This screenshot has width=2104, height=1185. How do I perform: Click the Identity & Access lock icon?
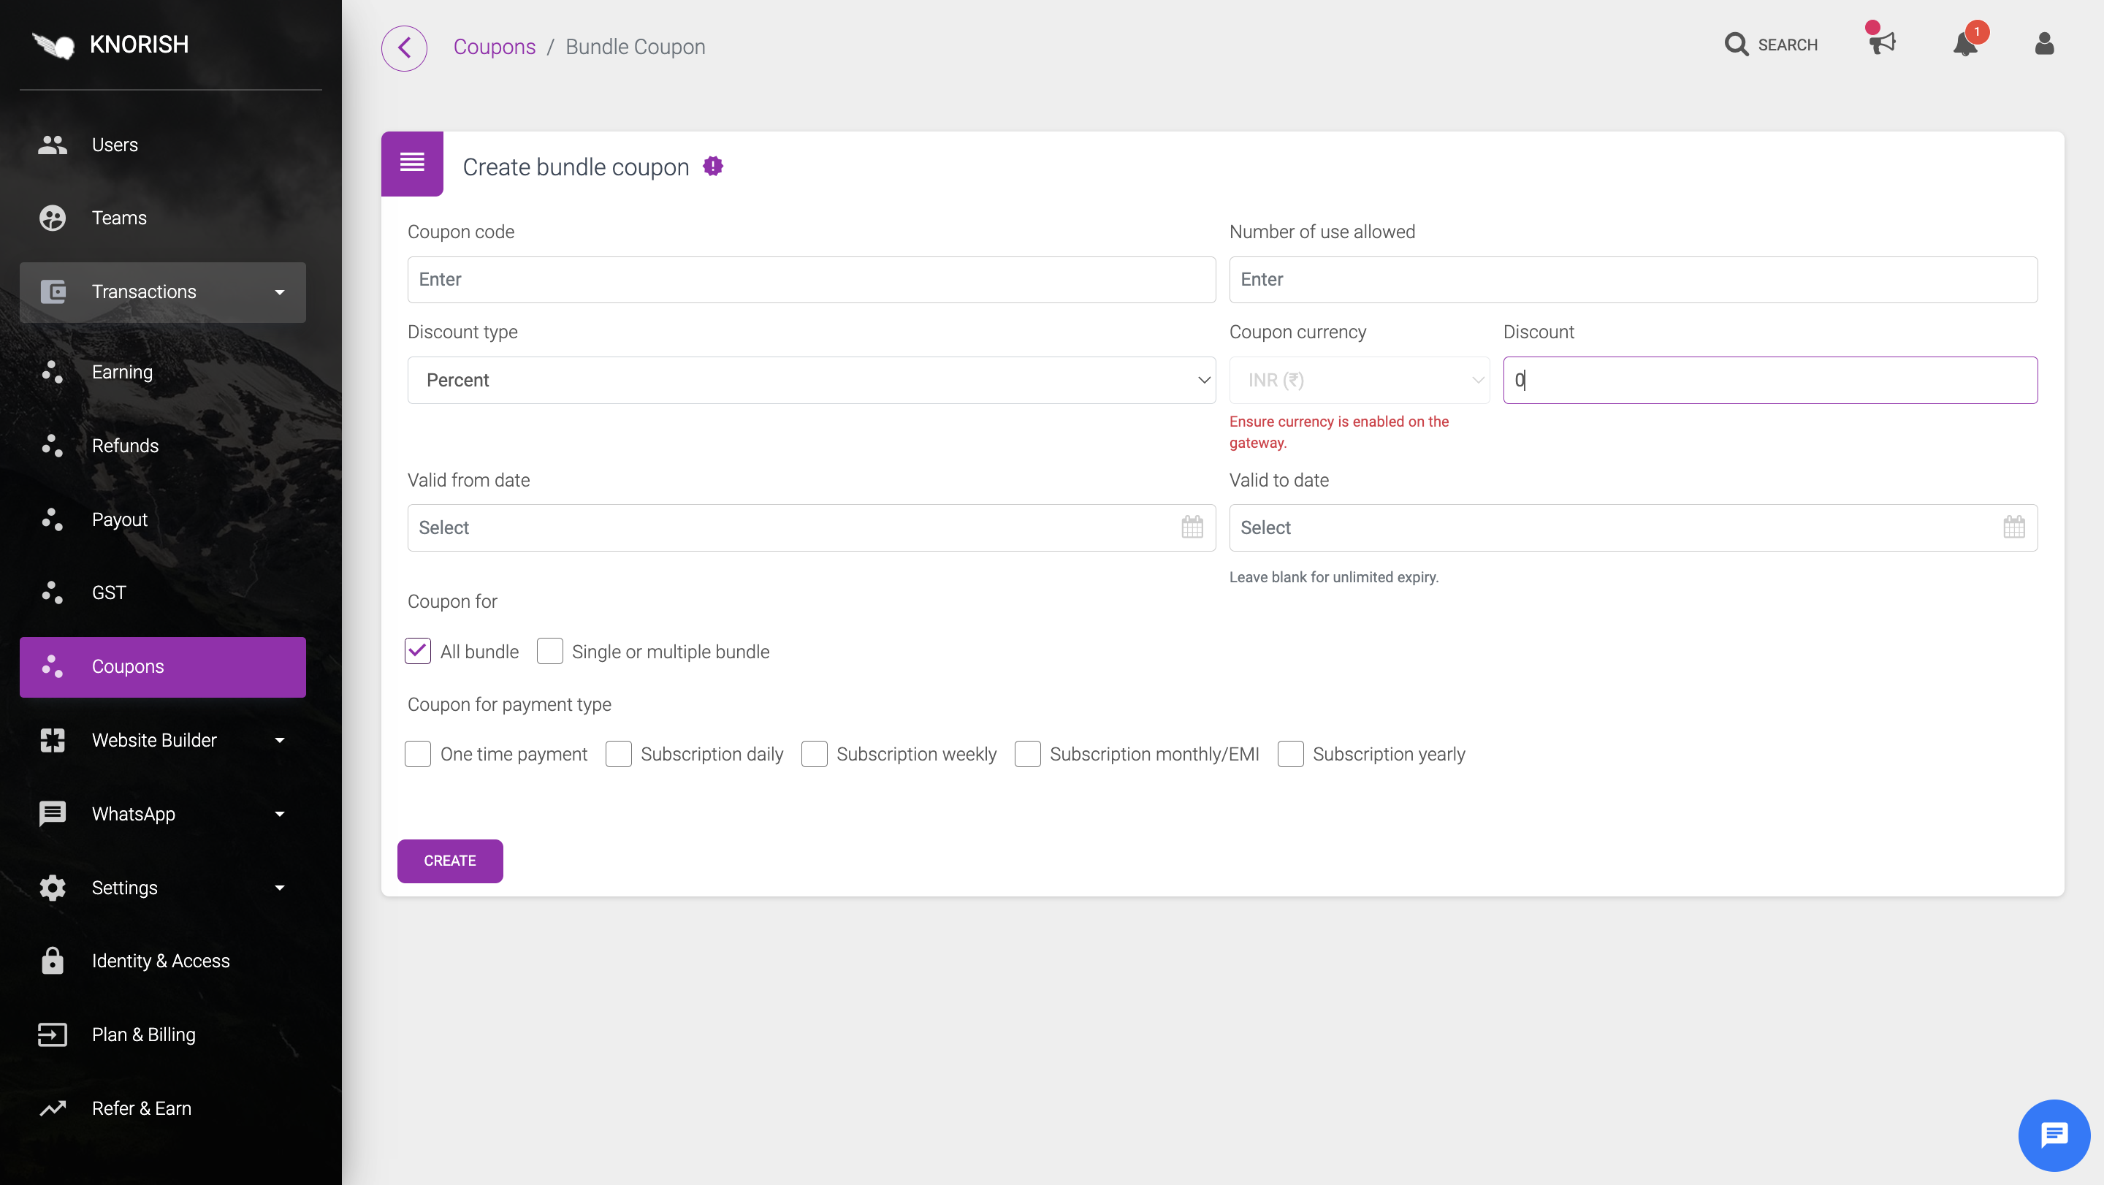click(53, 961)
